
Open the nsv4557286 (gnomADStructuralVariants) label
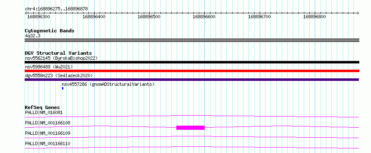click(108, 84)
